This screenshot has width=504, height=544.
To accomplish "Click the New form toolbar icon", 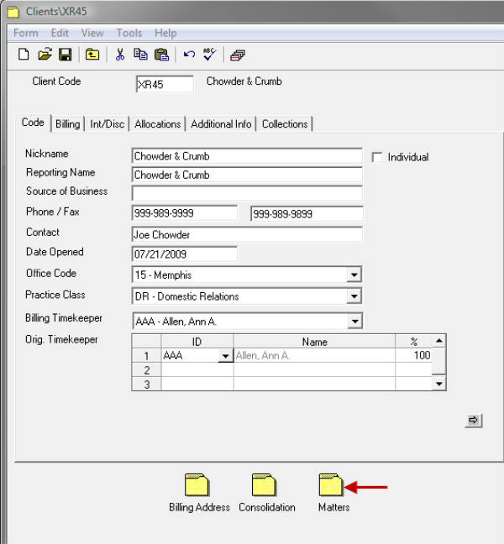I will click(24, 55).
